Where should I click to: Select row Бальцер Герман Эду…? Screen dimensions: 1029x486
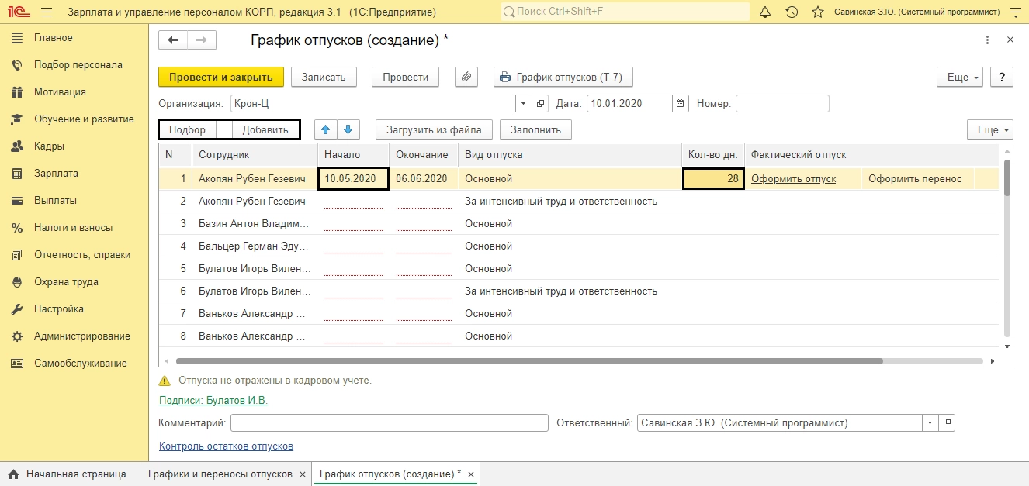pos(578,246)
